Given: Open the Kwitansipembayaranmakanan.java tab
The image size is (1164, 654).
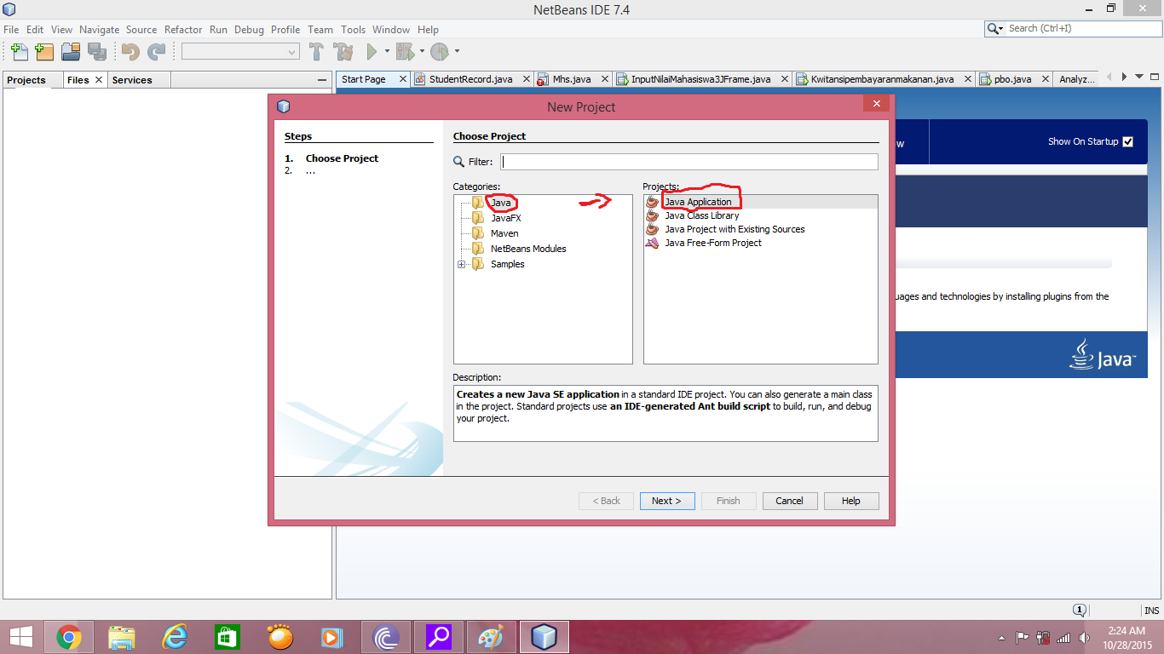Looking at the screenshot, I should 882,79.
